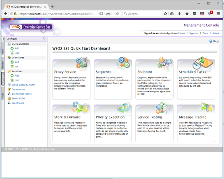Toggle reader view icon in address bar
The image size is (224, 179).
tap(101, 14)
